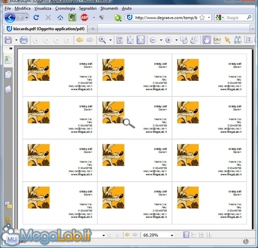Go to previous page arrow button
Viewport: 258px width, 248px height.
[46, 40]
